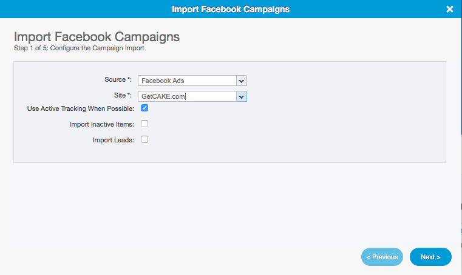Click the Use Active Tracking label text
Image resolution: width=462 pixels, height=275 pixels.
click(81, 109)
